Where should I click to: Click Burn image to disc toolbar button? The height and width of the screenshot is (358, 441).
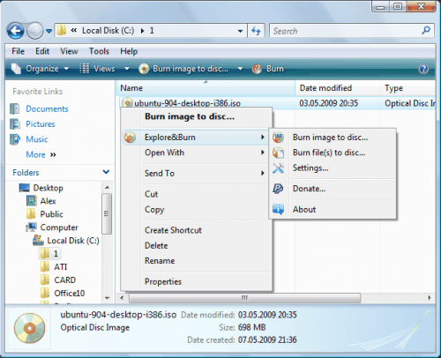183,69
